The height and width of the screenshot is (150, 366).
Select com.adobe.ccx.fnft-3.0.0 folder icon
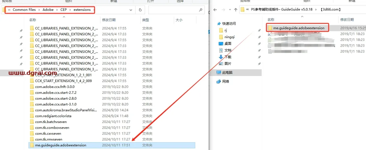[32, 86]
